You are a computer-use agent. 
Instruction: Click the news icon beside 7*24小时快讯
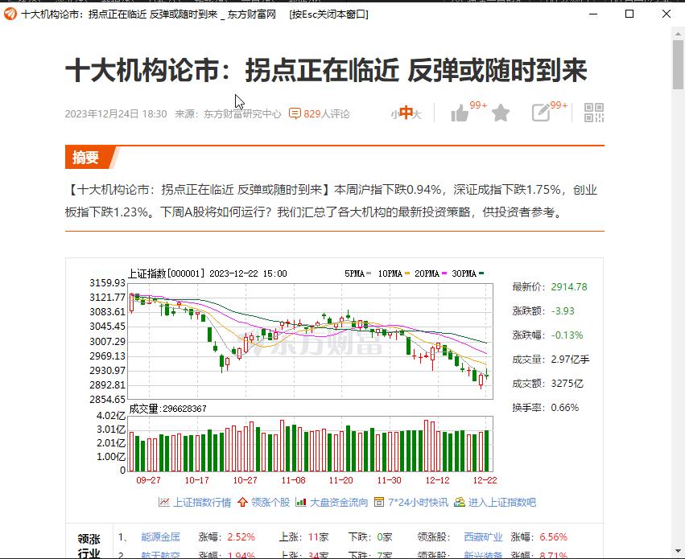pyautogui.click(x=379, y=502)
